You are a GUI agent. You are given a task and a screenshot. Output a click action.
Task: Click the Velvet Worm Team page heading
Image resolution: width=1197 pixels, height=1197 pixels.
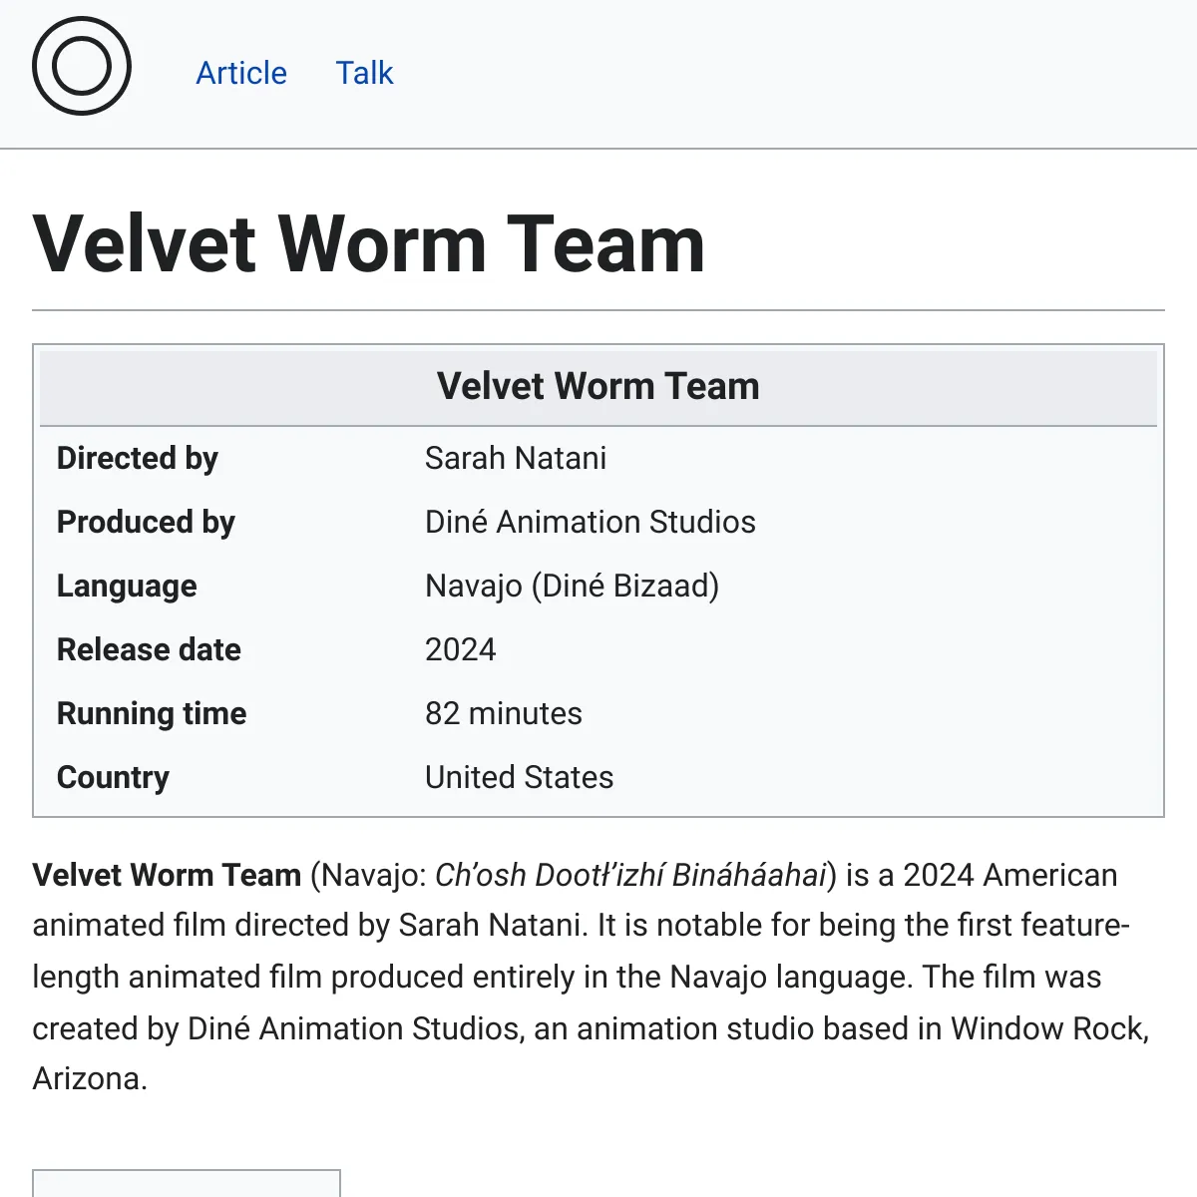(369, 244)
